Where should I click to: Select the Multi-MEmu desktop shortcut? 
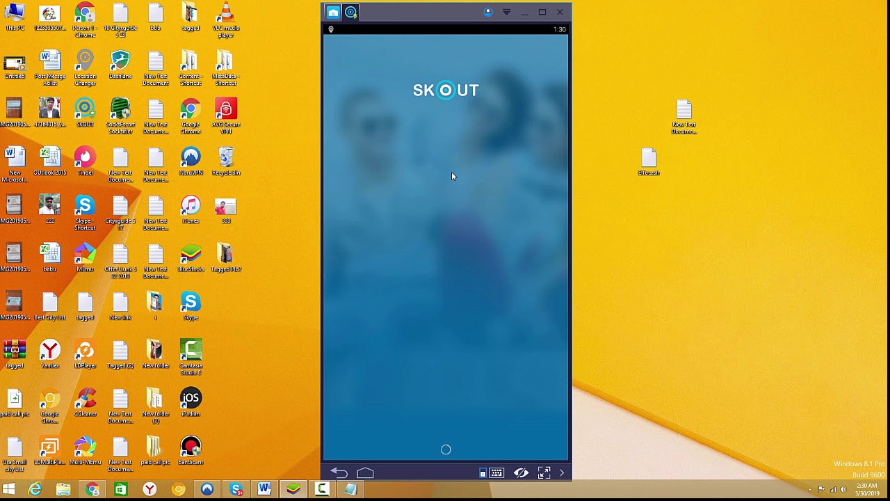(x=85, y=450)
